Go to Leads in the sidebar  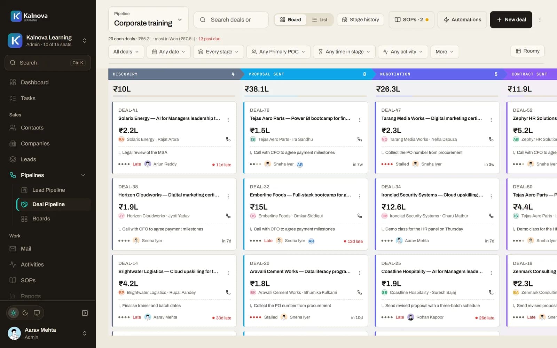pyautogui.click(x=48, y=159)
